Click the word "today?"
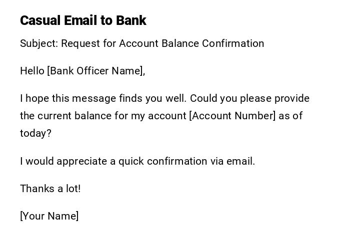 (x=35, y=133)
